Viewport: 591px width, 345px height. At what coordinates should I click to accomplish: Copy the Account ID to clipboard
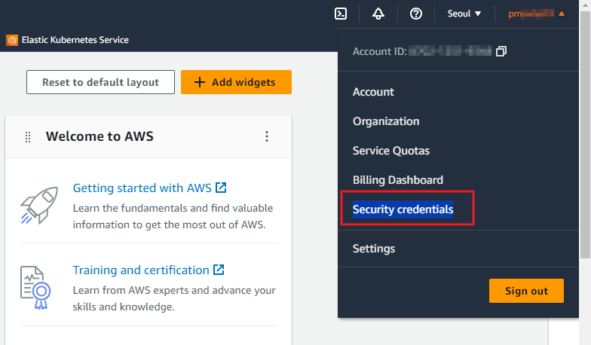pyautogui.click(x=501, y=51)
